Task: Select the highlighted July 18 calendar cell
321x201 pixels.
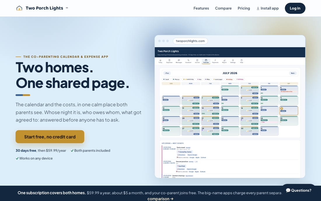Action: (x=289, y=111)
